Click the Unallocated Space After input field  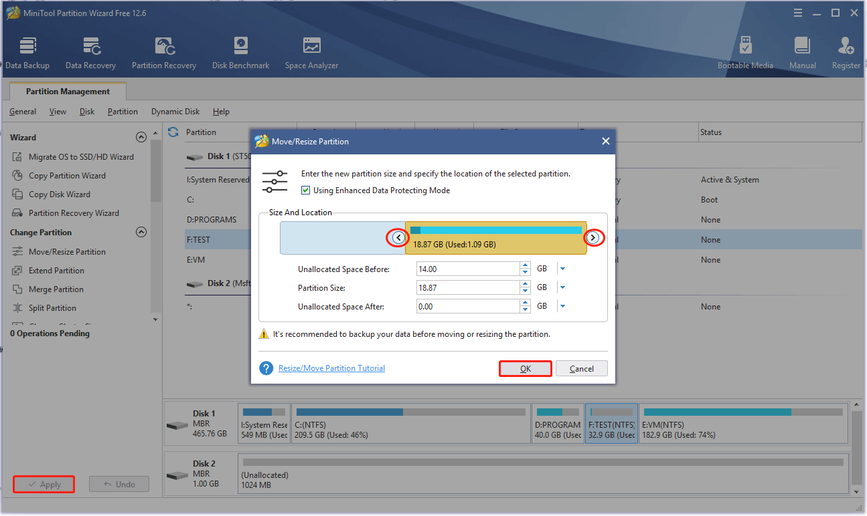point(467,306)
